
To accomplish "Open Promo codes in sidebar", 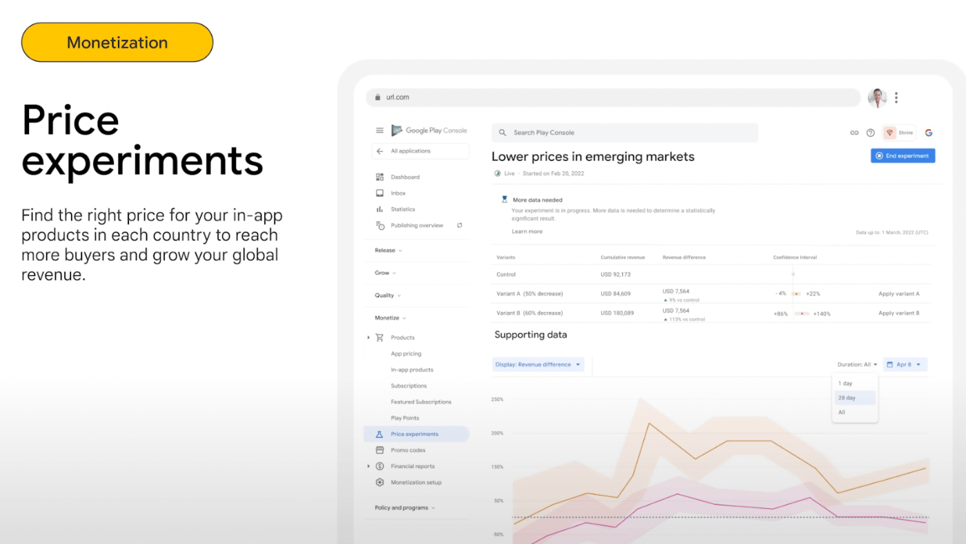I will (x=408, y=450).
